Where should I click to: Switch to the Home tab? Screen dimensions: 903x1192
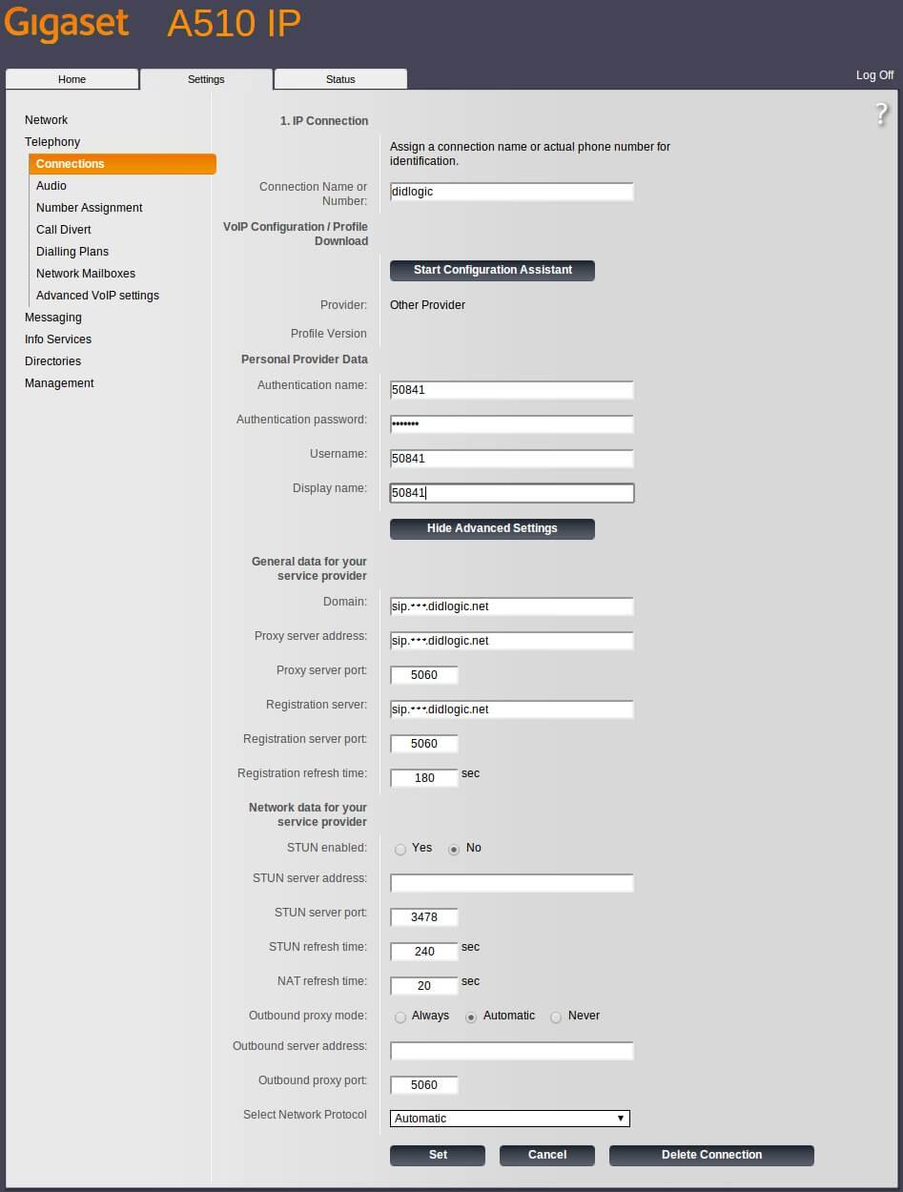tap(72, 79)
